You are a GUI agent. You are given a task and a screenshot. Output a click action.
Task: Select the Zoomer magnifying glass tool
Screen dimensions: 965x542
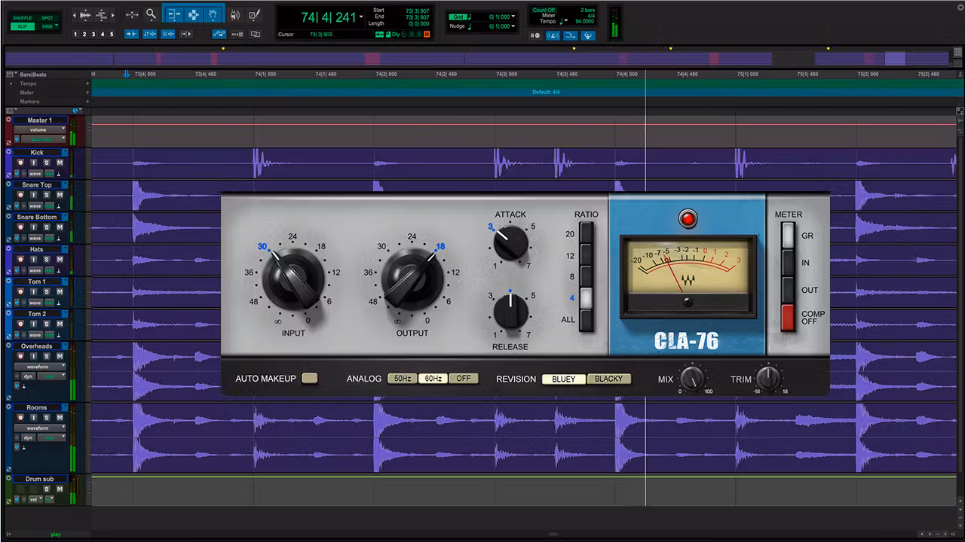tap(151, 14)
